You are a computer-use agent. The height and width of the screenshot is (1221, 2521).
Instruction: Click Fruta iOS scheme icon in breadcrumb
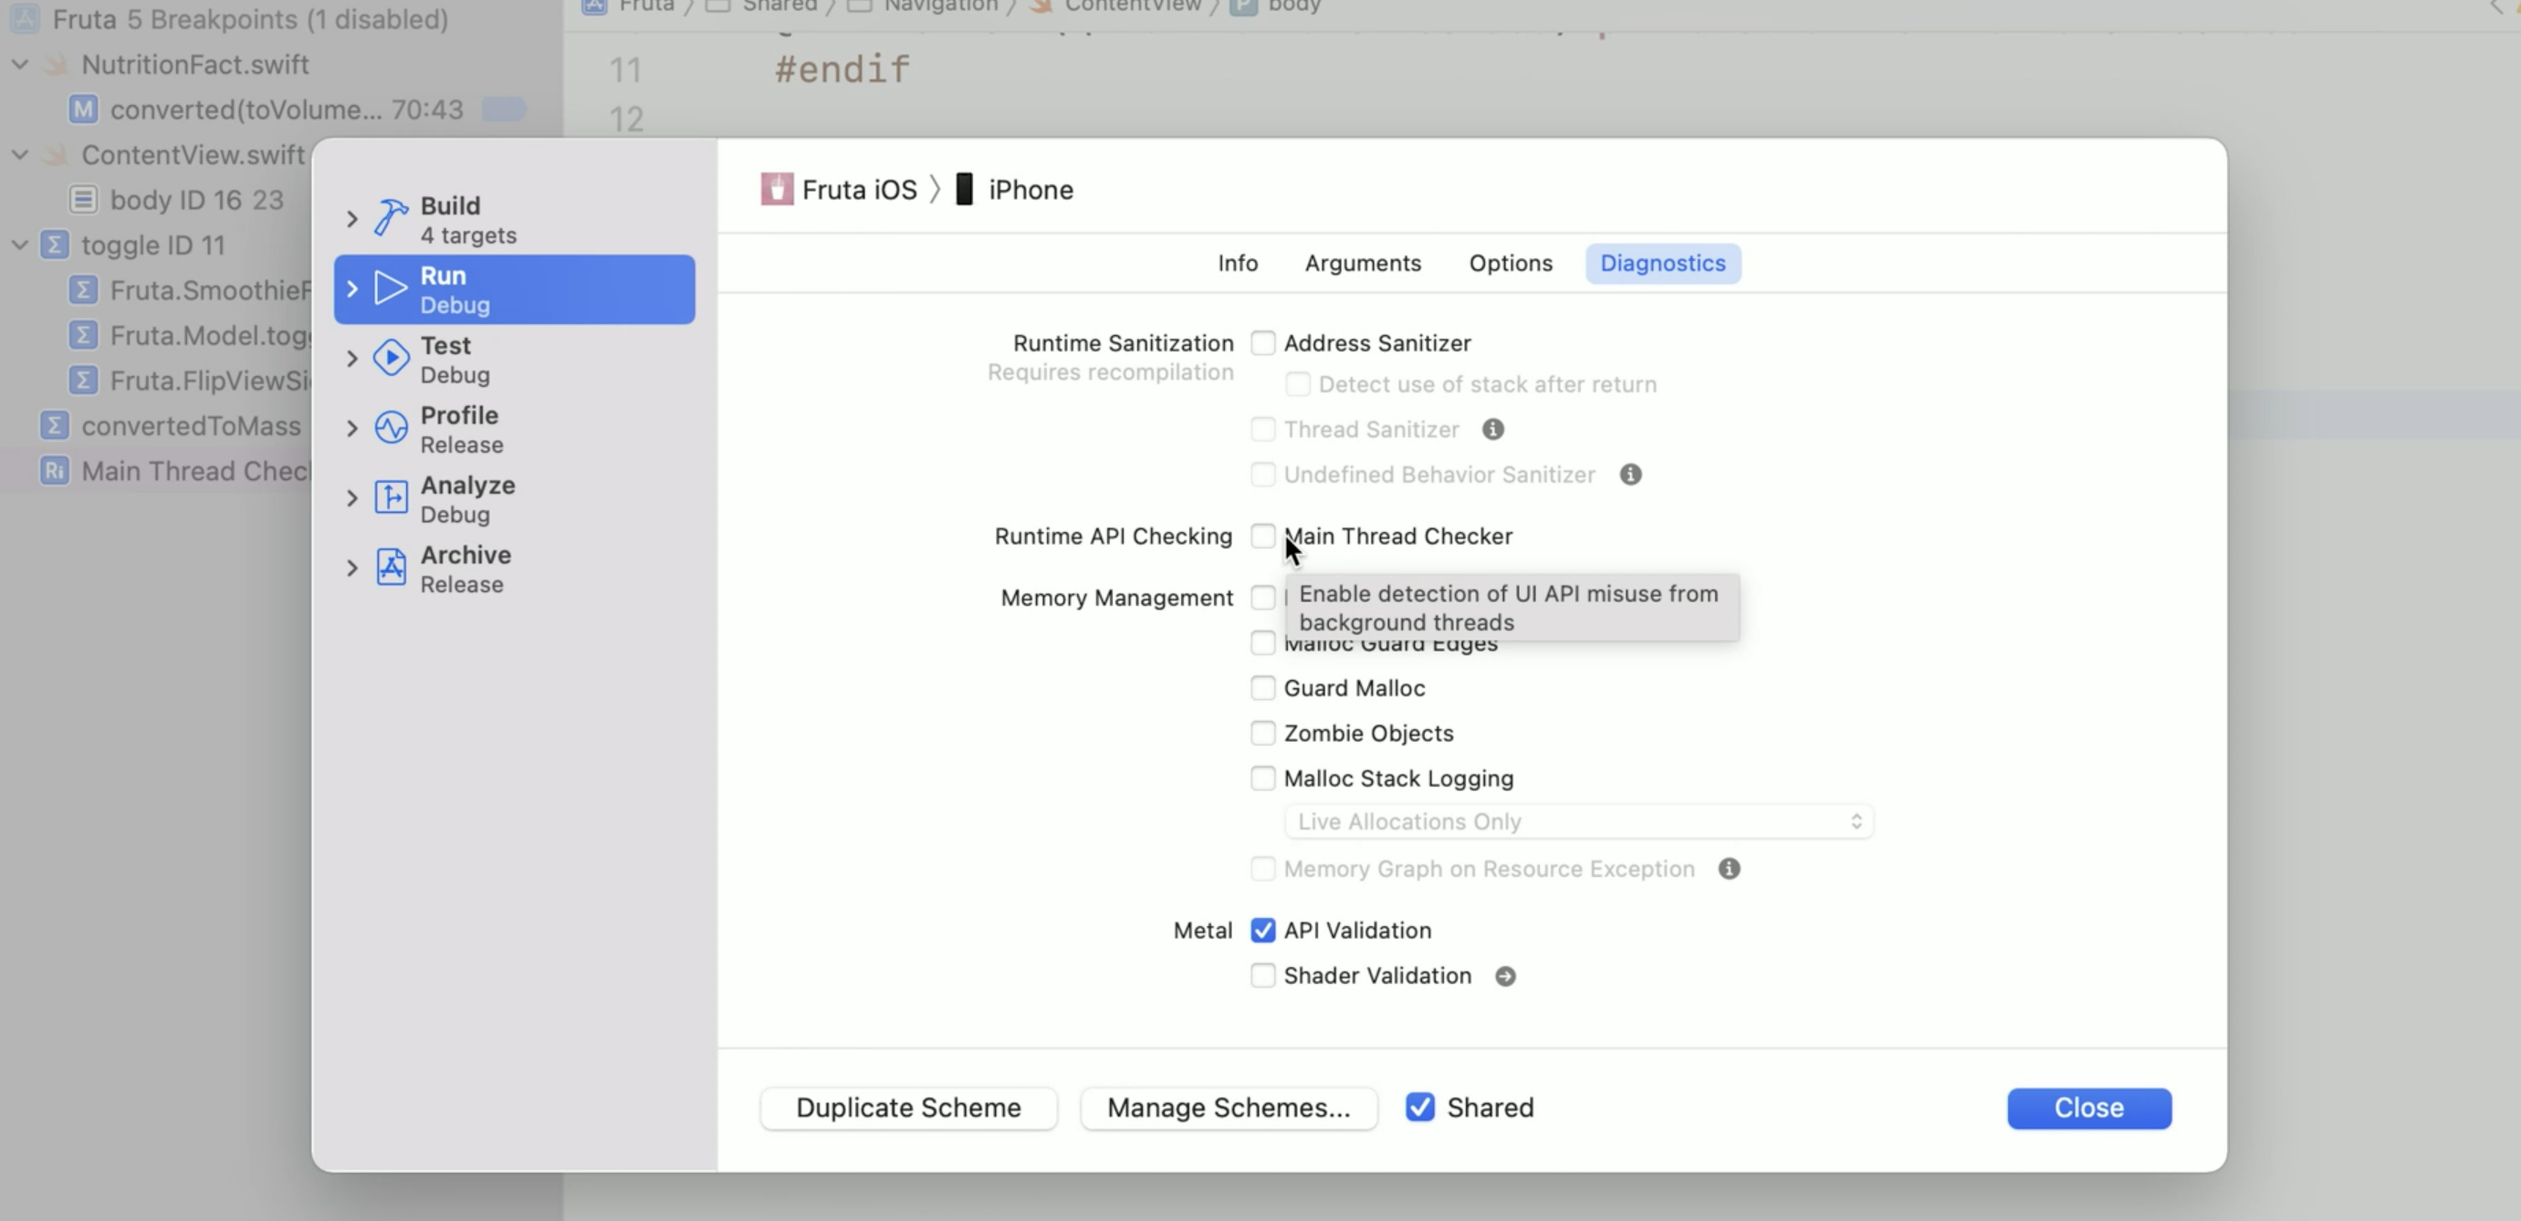pos(777,189)
